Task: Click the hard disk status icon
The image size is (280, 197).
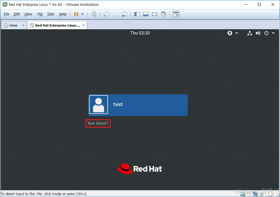Action: pyautogui.click(x=243, y=194)
